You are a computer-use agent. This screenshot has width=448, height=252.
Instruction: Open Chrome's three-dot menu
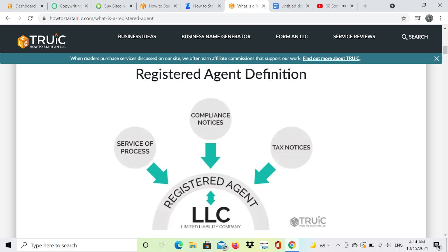440,18
